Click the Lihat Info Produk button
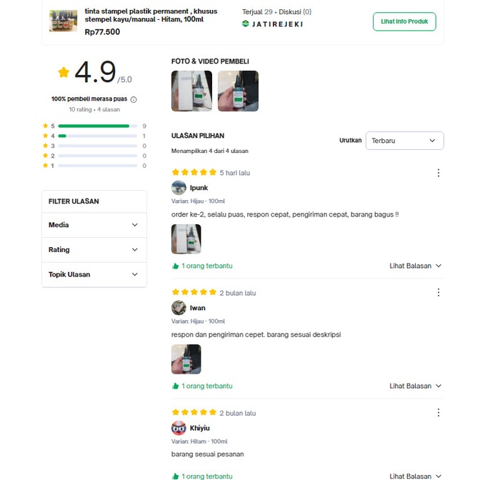This screenshot has height=480, width=480. pyautogui.click(x=404, y=21)
